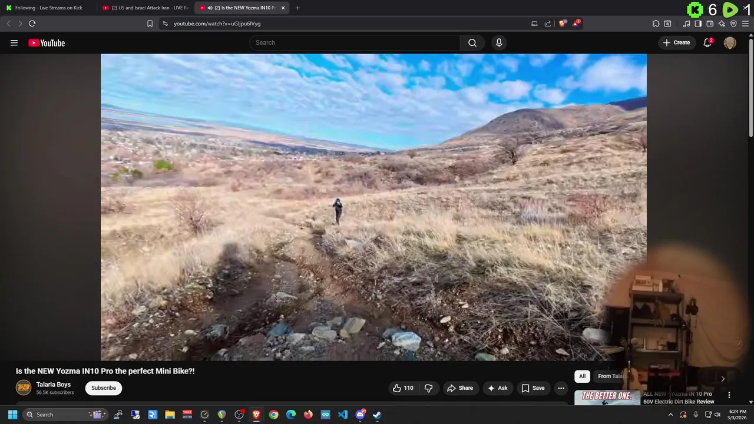Click the system tray volume icon
Screen dimensions: 754x424
click(717, 415)
